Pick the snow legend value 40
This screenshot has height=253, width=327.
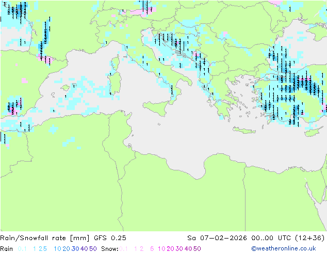pyautogui.click(x=188, y=249)
